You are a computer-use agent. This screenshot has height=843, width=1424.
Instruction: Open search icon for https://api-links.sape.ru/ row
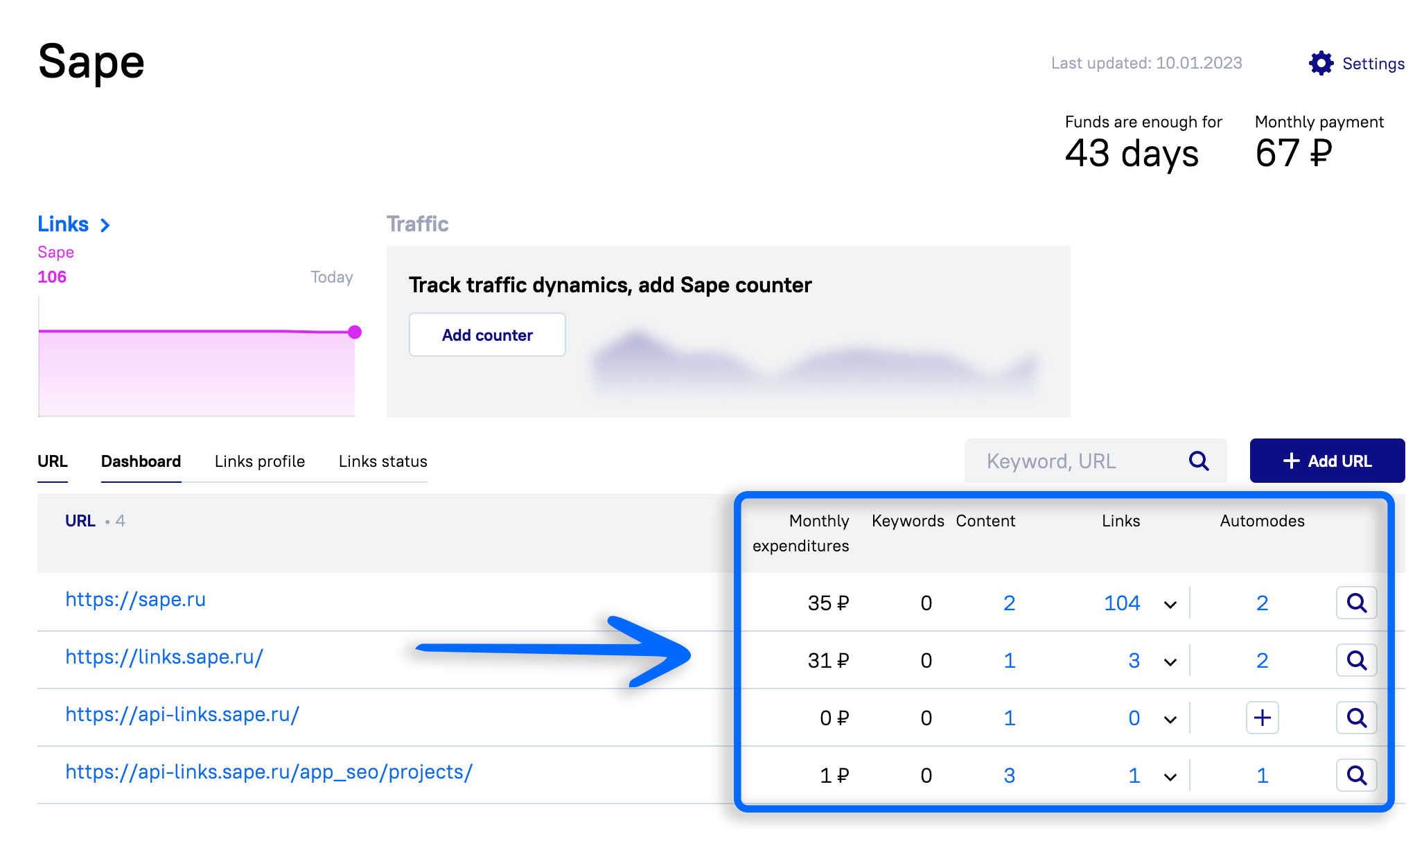[1356, 718]
